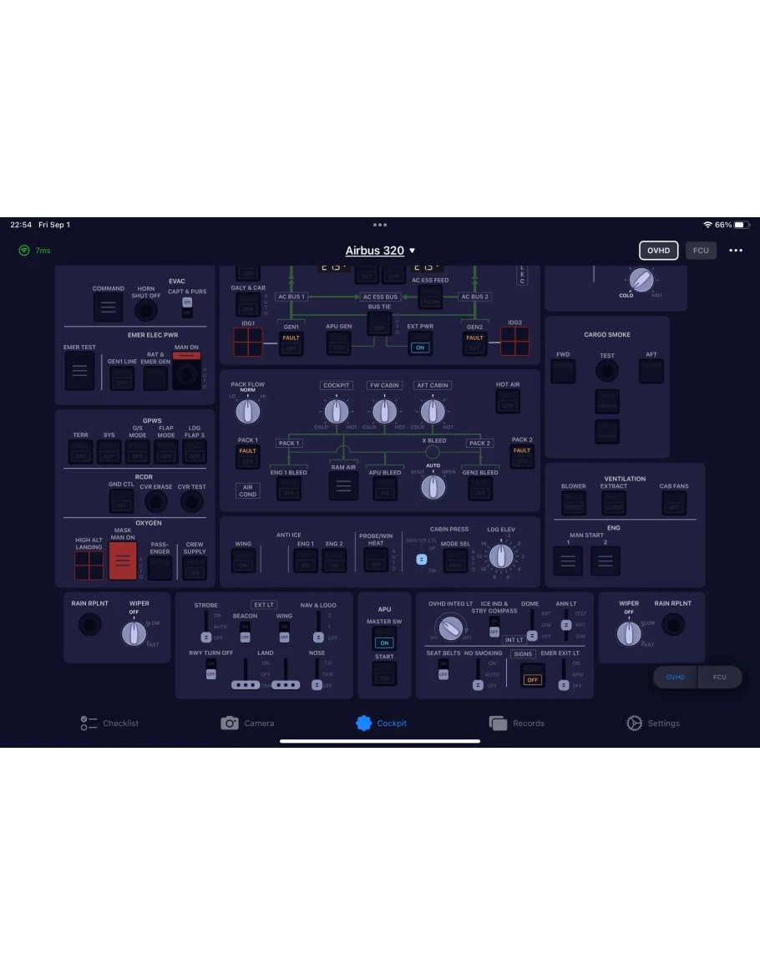Tap the ENG MAN START 2 pushbutton

605,561
